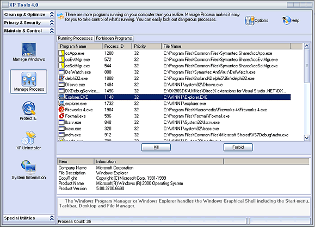Click the Windows Explorer file description value

112,173
